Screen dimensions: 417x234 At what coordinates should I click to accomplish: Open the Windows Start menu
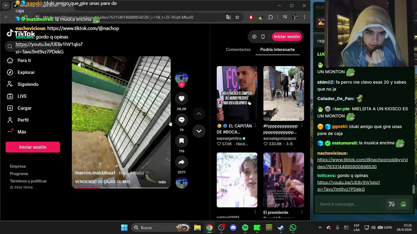(x=124, y=227)
